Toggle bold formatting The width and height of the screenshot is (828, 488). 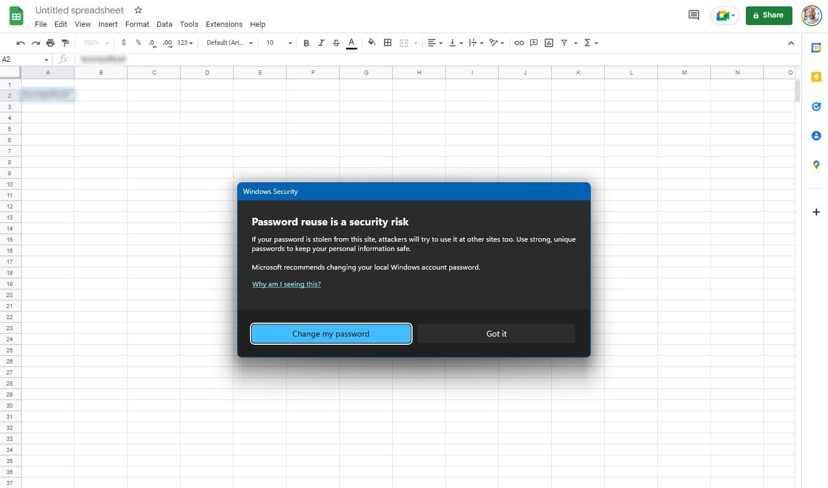coord(306,43)
